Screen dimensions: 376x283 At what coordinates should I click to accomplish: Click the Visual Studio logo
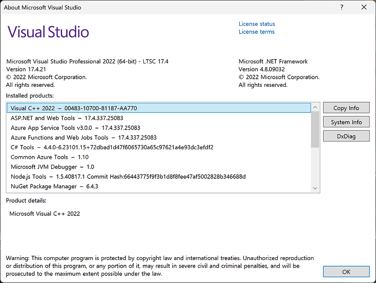pos(48,31)
